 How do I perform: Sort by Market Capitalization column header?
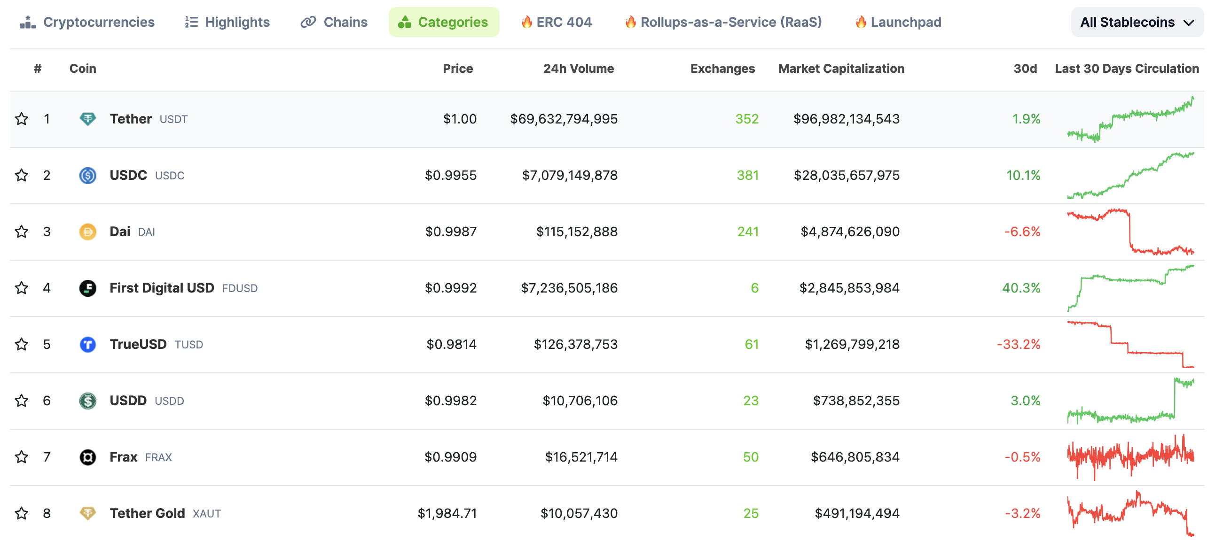841,69
